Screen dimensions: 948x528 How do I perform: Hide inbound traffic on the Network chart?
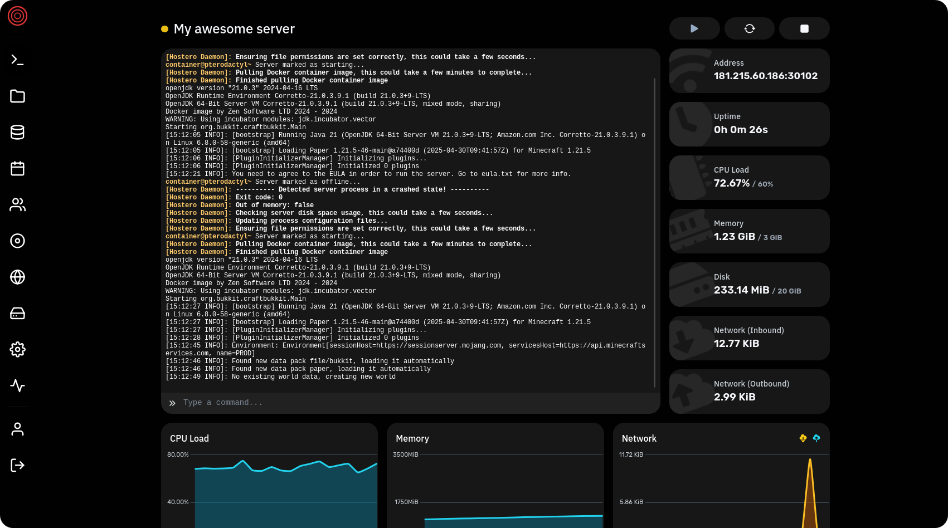point(803,438)
